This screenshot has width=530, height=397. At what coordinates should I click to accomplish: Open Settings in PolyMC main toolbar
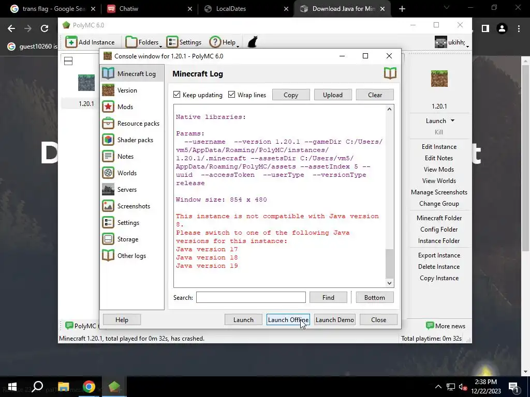(x=184, y=42)
